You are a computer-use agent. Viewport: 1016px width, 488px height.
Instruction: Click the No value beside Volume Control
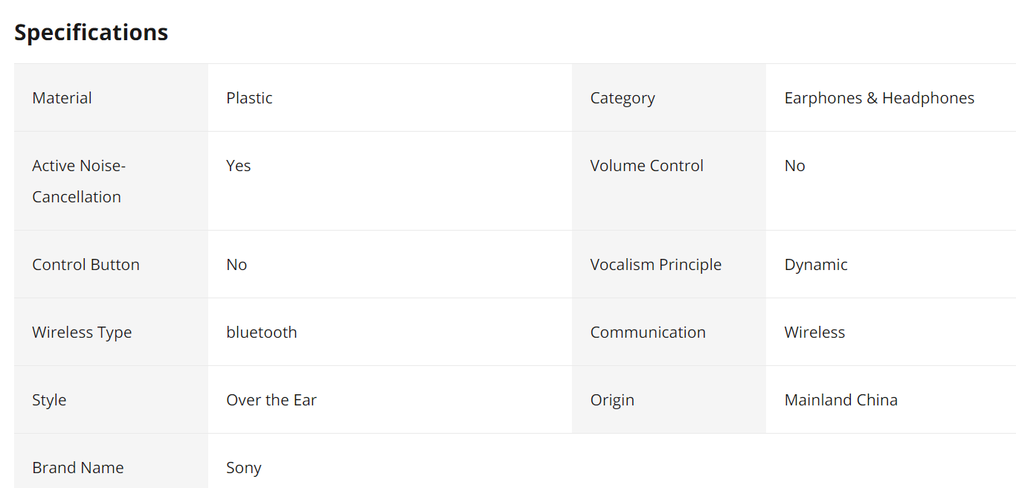[794, 166]
